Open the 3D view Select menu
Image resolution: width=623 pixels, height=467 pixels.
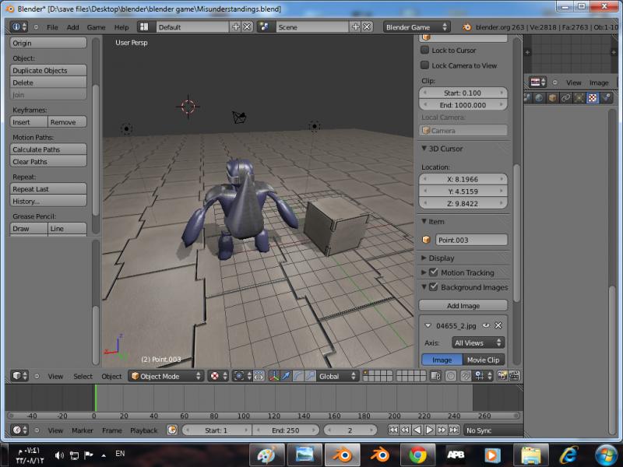(83, 376)
